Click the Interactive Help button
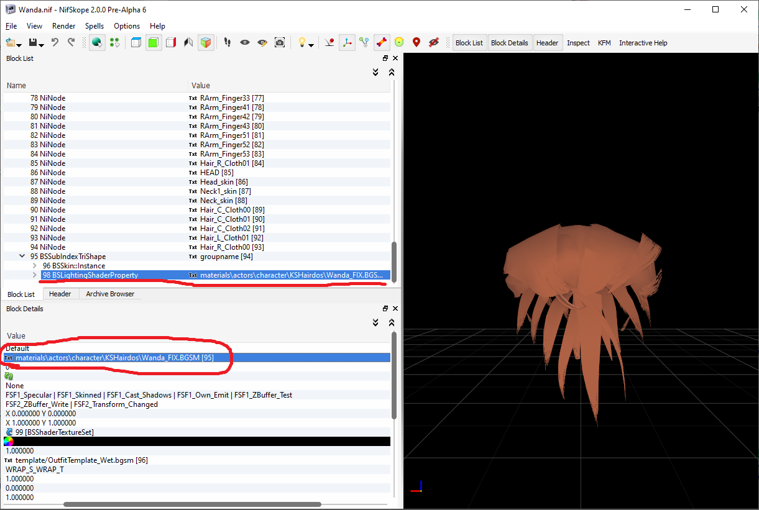The image size is (759, 510). pos(643,43)
